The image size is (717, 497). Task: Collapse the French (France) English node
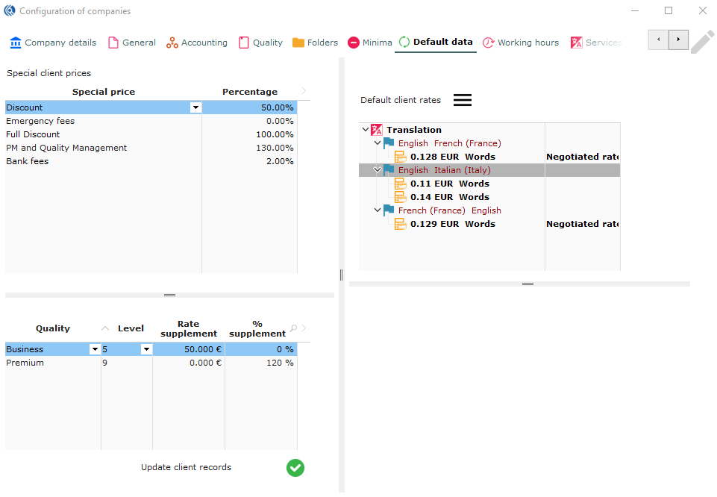pyautogui.click(x=378, y=210)
